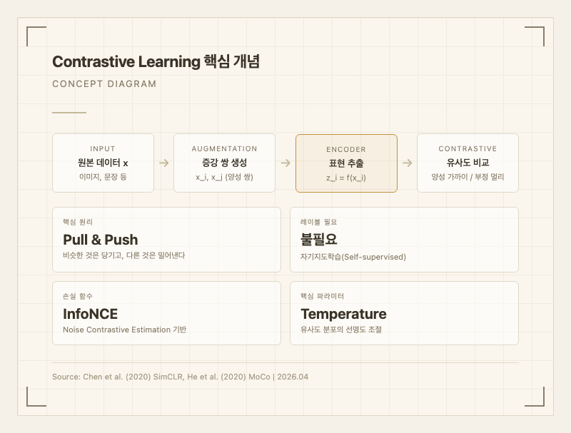
Task: Click the arrow between AUGMENTATION and ENCODER
Action: (x=285, y=163)
